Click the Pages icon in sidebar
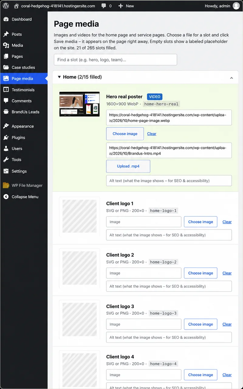243x389 pixels. [x=6, y=57]
